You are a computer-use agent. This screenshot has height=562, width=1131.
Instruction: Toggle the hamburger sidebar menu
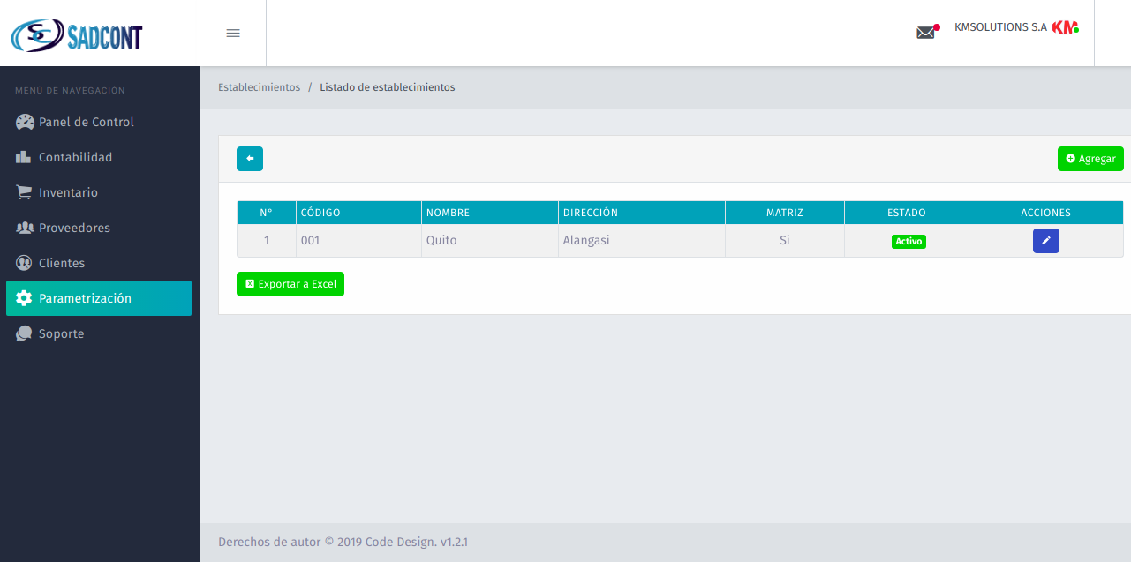(x=233, y=34)
